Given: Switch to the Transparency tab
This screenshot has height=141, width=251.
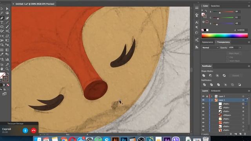Looking at the screenshot, I should (x=223, y=42).
